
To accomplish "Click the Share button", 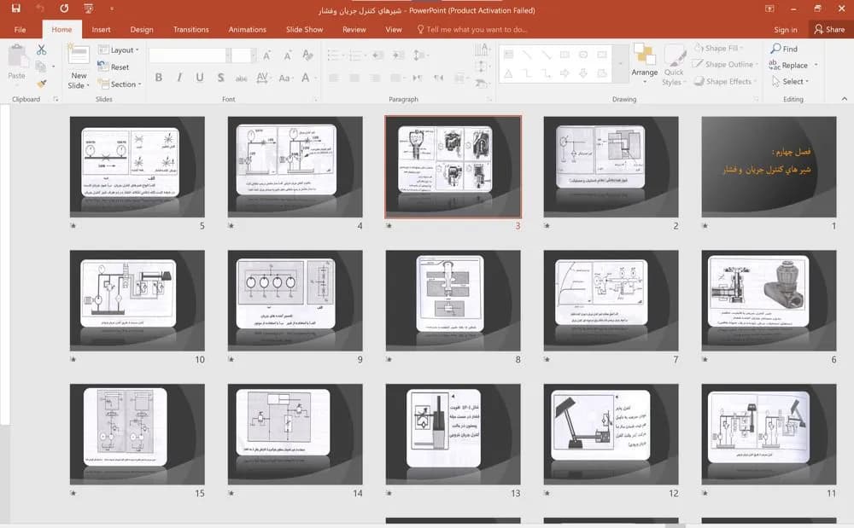I will tap(829, 29).
